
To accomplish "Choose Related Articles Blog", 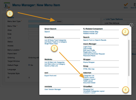I will (x=91, y=32).
